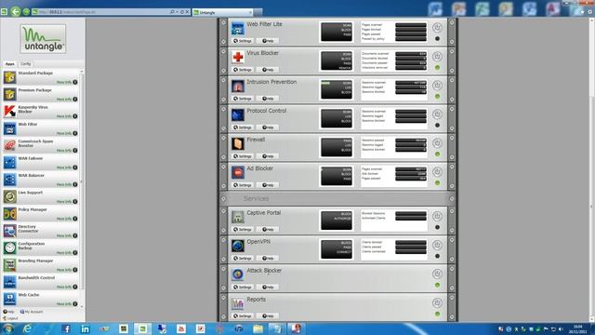Toggle power for Firewall
Viewport: 595px width, 335px height.
437,142
